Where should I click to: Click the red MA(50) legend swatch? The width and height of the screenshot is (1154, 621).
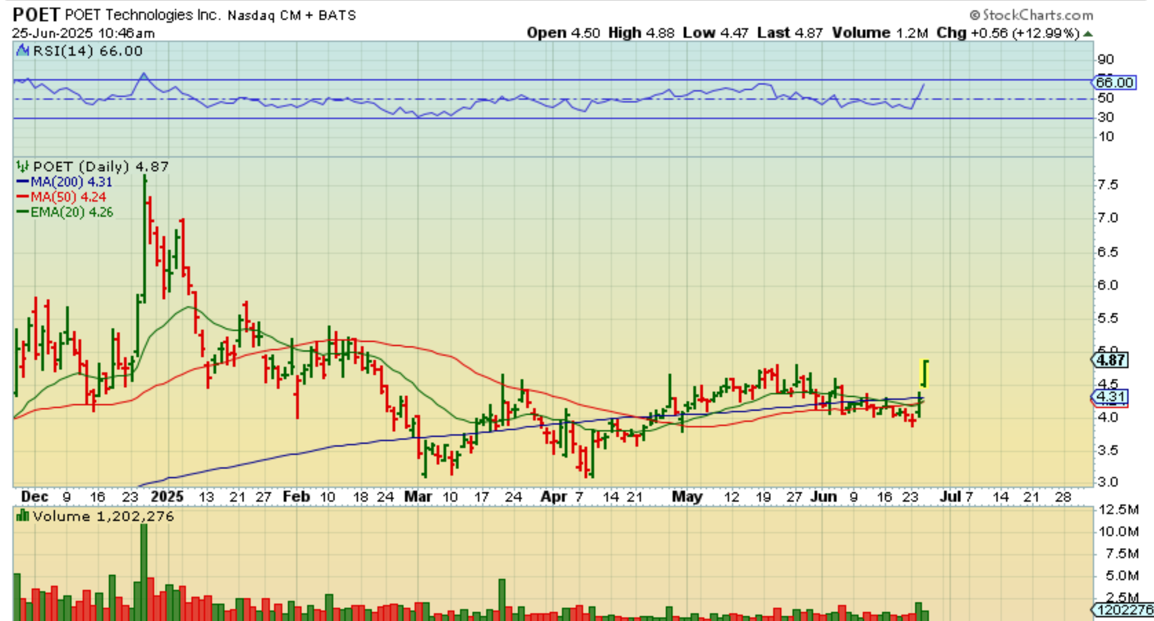[22, 197]
